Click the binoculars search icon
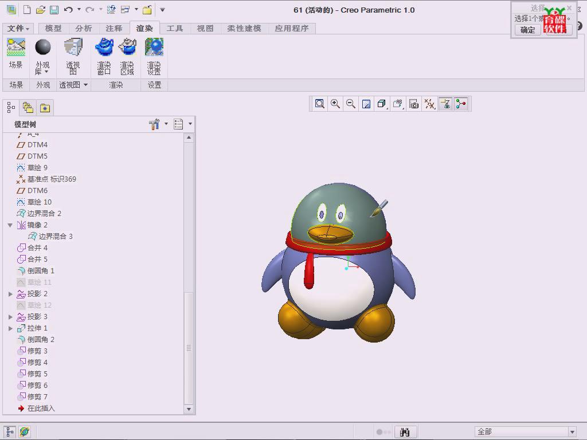This screenshot has width=587, height=440. pos(405,432)
